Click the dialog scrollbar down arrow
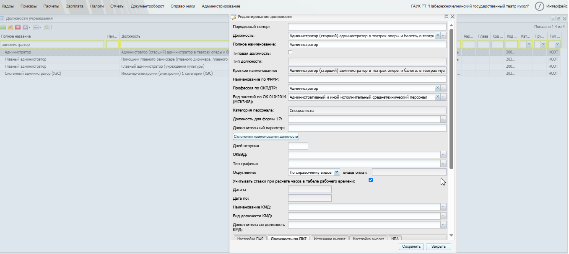The height and width of the screenshot is (254, 569). [x=451, y=236]
